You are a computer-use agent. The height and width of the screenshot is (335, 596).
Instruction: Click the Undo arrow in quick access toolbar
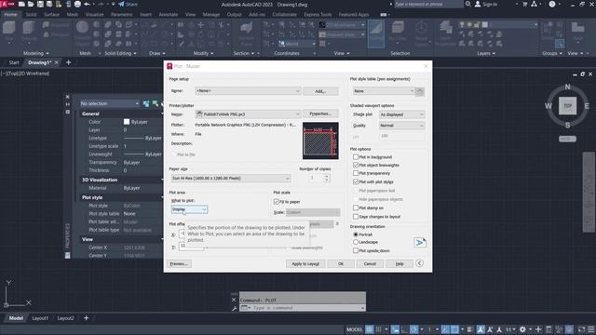[x=87, y=4]
